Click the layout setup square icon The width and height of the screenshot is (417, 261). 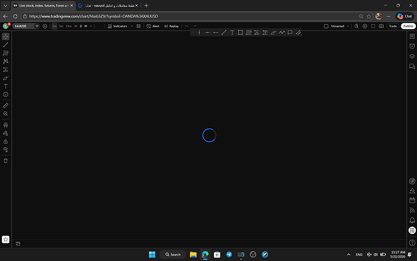[326, 26]
